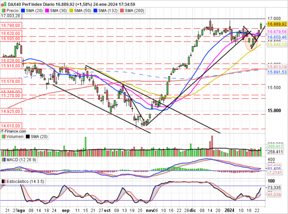Click the Precio legend icon
The height and width of the screenshot is (214, 288).
tap(4, 10)
